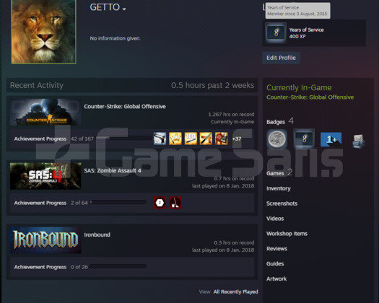This screenshot has width=379, height=303.
Task: Open the Videos link
Action: tap(275, 219)
